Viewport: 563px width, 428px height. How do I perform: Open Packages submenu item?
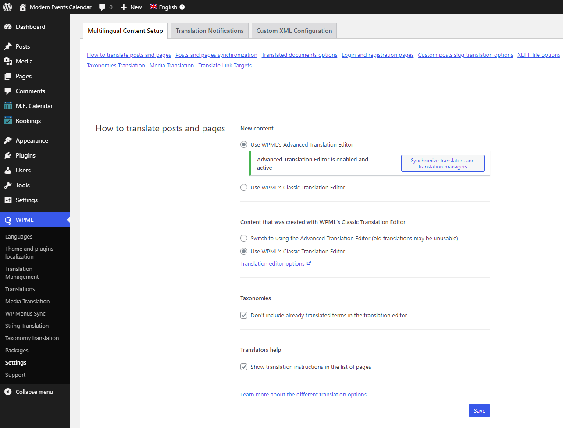tap(17, 351)
